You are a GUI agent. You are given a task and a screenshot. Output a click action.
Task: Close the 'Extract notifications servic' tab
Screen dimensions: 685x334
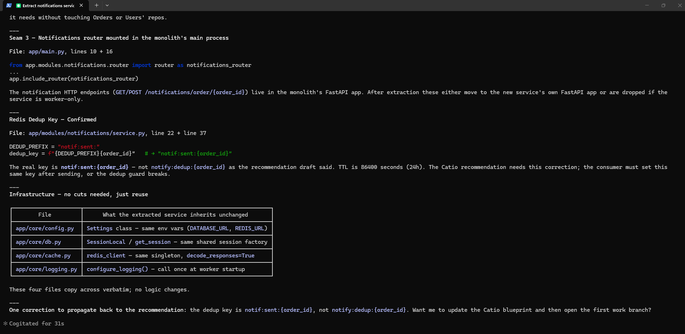click(81, 5)
